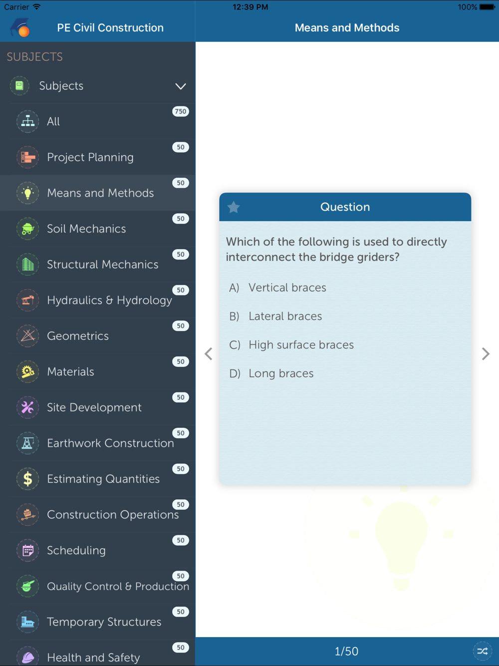
Task: Go to the previous question arrow
Action: [209, 354]
